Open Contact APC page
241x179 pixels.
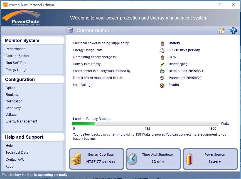pyautogui.click(x=15, y=159)
